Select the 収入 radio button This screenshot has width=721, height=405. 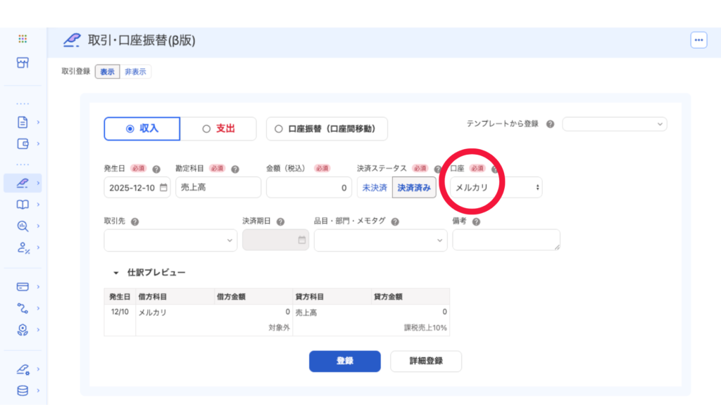tap(142, 129)
